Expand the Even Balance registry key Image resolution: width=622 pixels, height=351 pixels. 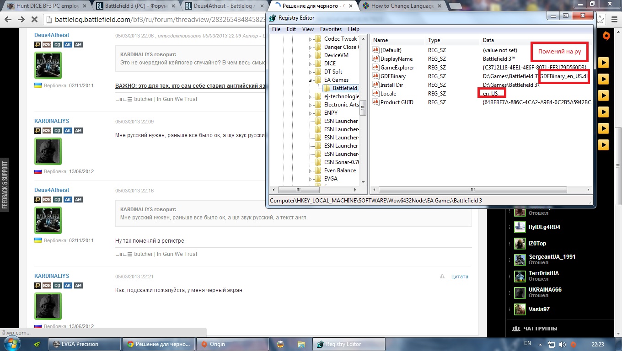pyautogui.click(x=310, y=170)
